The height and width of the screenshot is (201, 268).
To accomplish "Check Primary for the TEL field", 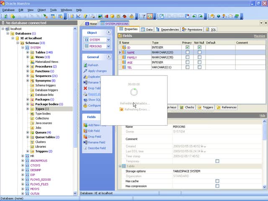I will tap(188, 67).
